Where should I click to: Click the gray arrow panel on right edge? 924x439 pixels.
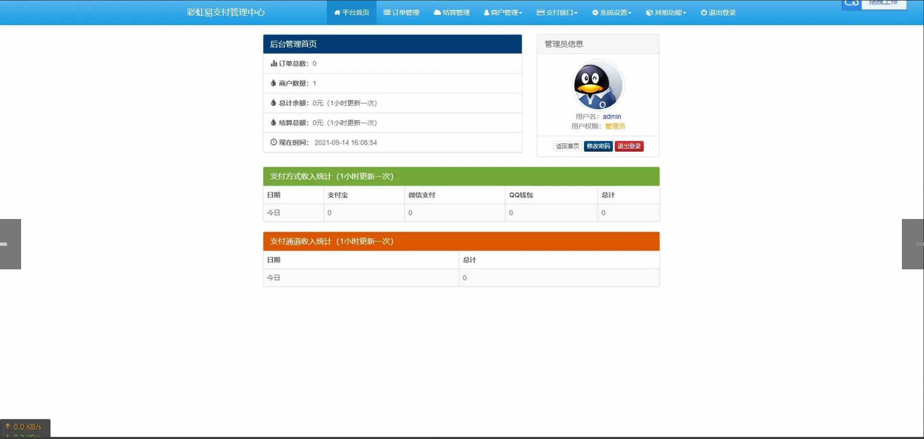[913, 244]
